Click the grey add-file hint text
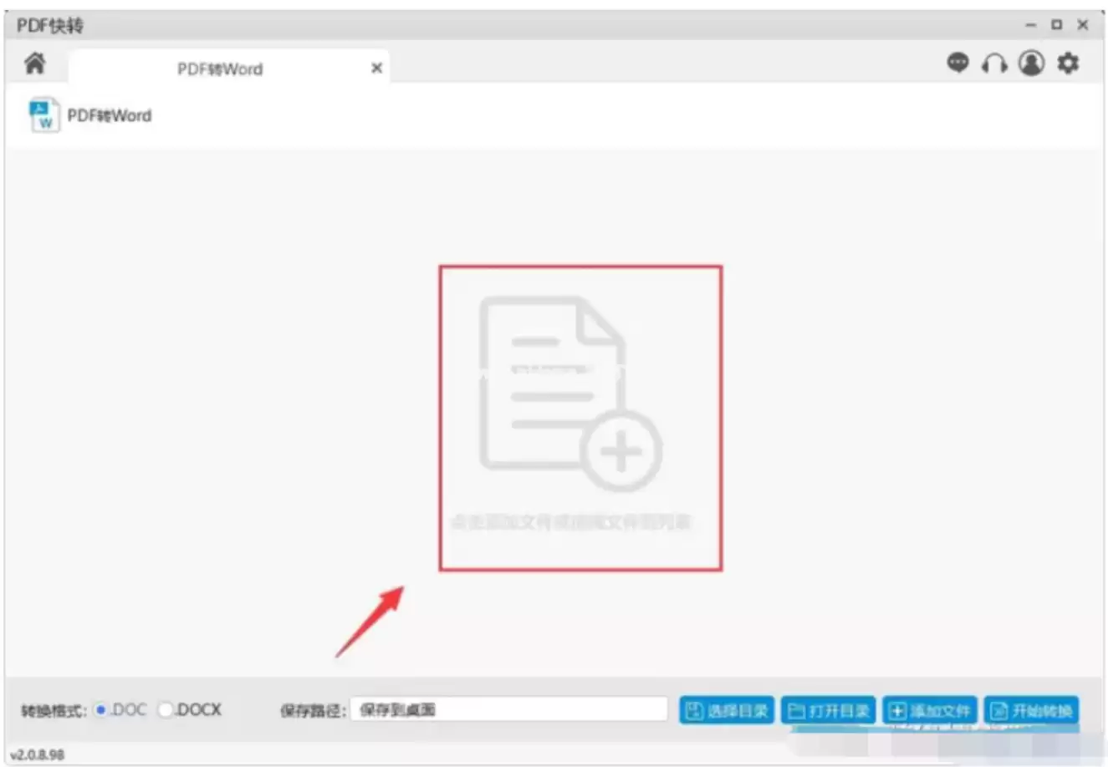 click(x=571, y=523)
